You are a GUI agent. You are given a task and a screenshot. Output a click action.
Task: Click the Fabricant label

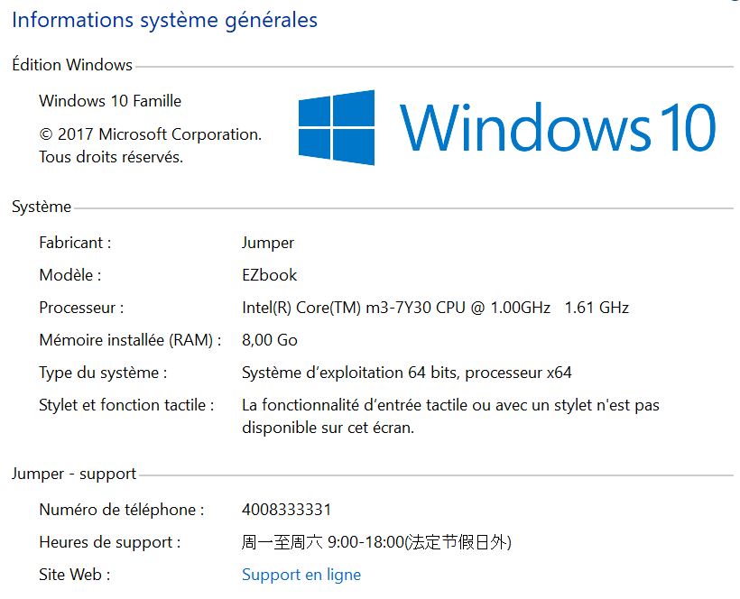75,243
